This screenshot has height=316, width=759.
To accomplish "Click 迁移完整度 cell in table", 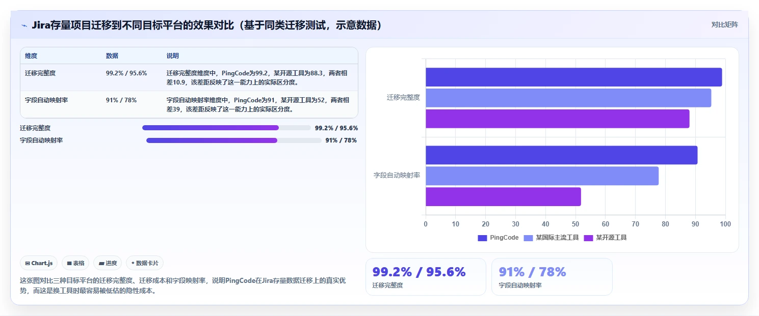I will point(40,73).
